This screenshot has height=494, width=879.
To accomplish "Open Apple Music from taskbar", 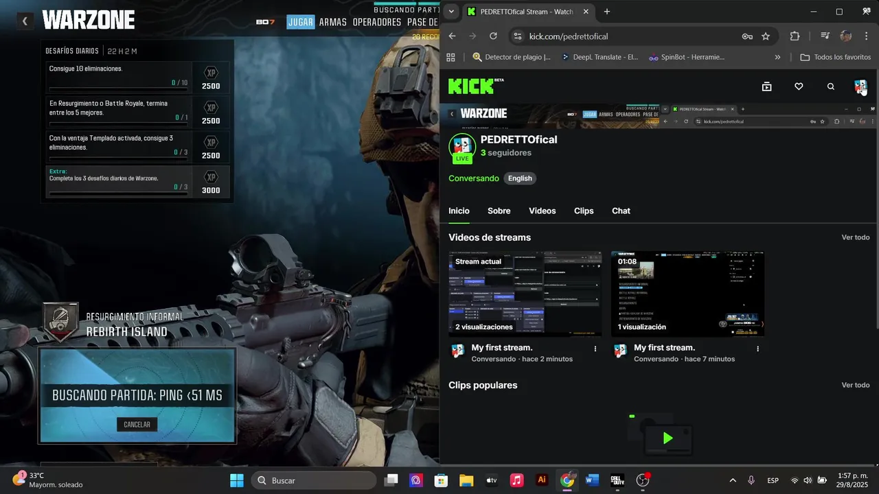I will [x=516, y=480].
